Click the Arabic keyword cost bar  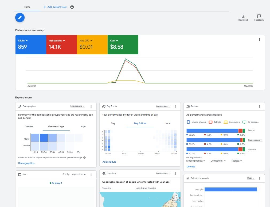coord(231,189)
